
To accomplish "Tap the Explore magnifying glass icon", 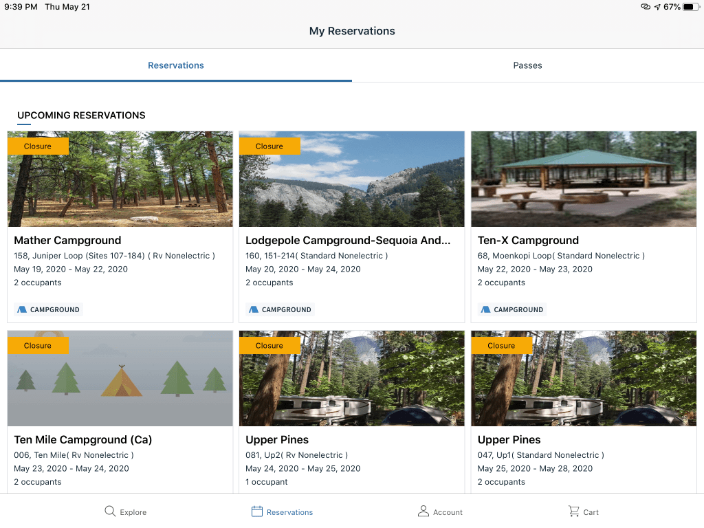I will coord(110,511).
